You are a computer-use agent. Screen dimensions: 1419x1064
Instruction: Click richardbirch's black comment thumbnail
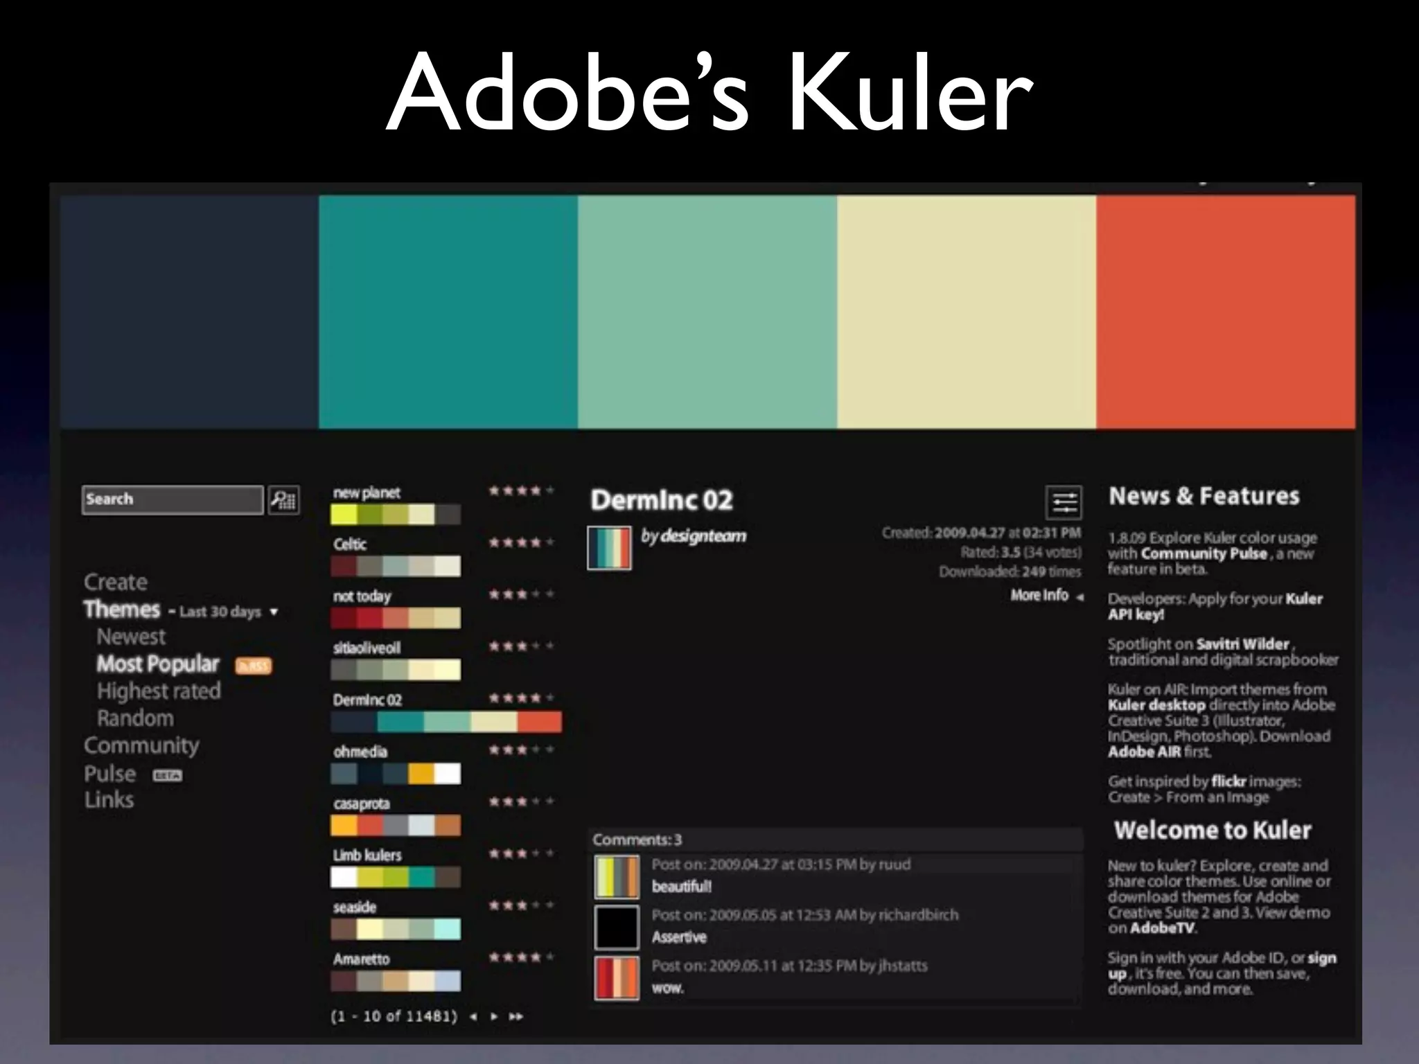(x=617, y=927)
